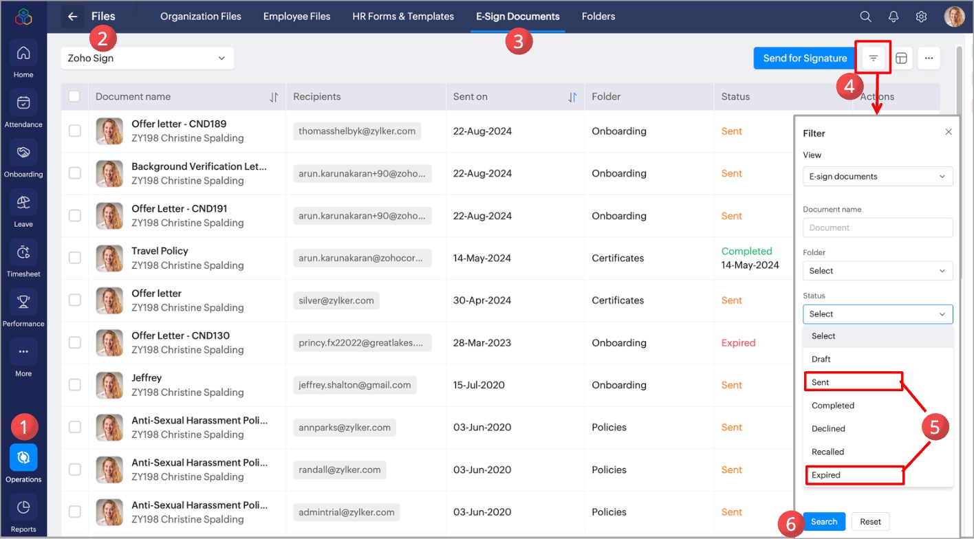Click the notifications bell icon
Image resolution: width=974 pixels, height=539 pixels.
[x=894, y=16]
